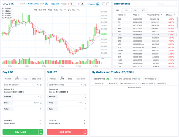Image resolution: width=179 pixels, height=137 pixels.
Task: Set chart timeframe to M1 monthly
Action: click(78, 10)
